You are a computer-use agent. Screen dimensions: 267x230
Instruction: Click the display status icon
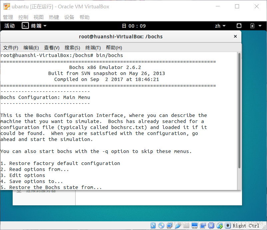194,225
